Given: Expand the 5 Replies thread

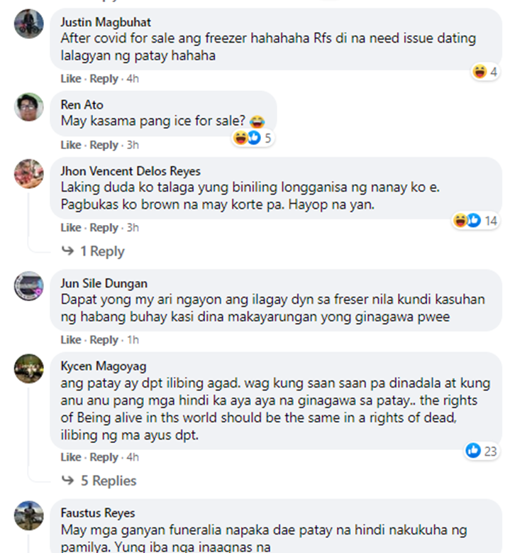Looking at the screenshot, I should tap(99, 481).
